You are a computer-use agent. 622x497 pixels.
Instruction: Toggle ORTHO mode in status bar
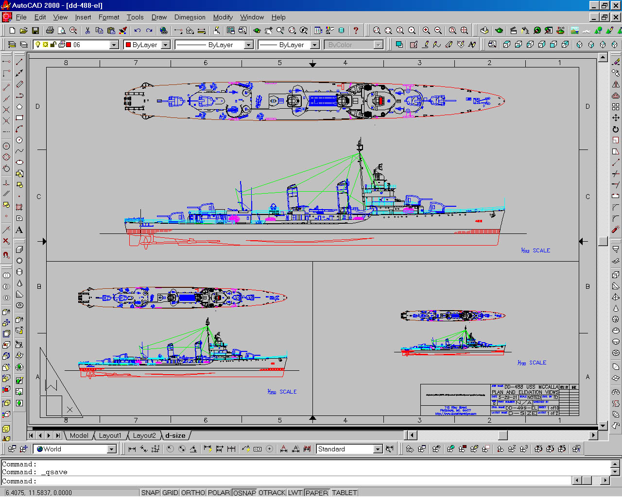point(193,493)
